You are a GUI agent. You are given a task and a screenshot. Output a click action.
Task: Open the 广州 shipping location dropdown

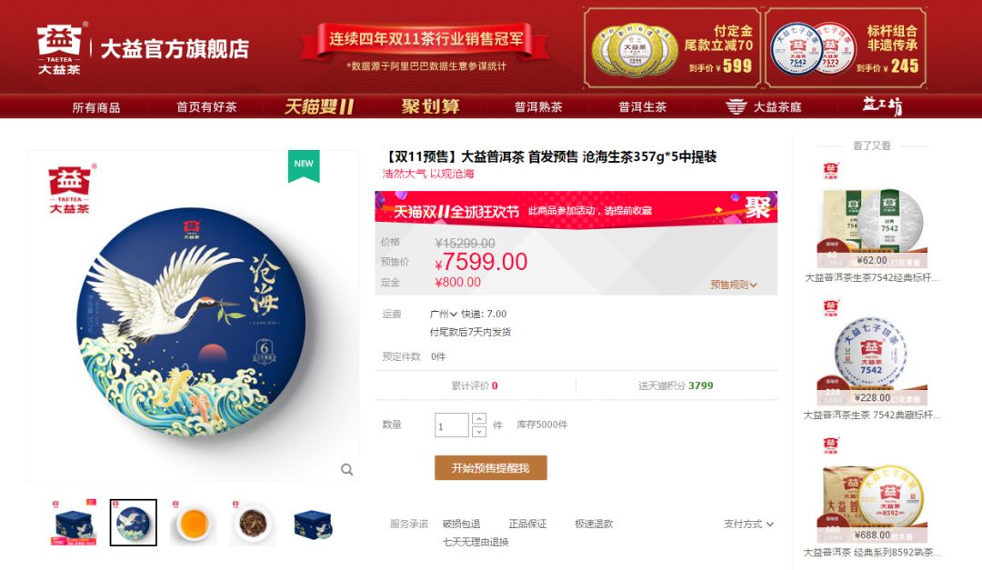coord(443,314)
